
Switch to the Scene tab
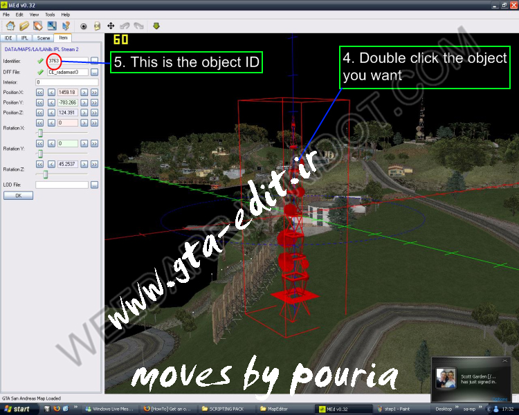44,38
